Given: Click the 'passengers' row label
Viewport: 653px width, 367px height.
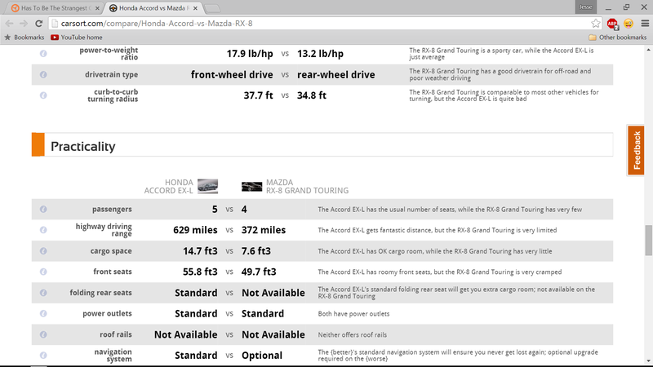Looking at the screenshot, I should (x=112, y=210).
